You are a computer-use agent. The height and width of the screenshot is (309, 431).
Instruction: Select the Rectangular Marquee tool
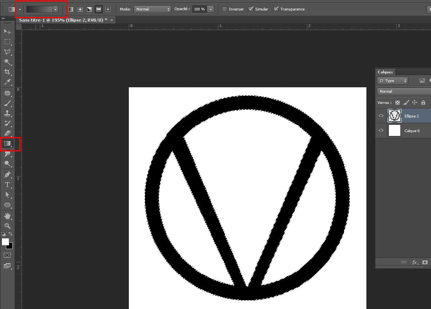click(x=7, y=42)
